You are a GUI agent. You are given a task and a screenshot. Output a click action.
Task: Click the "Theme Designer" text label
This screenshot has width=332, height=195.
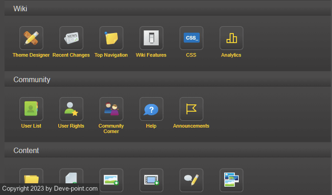click(31, 56)
